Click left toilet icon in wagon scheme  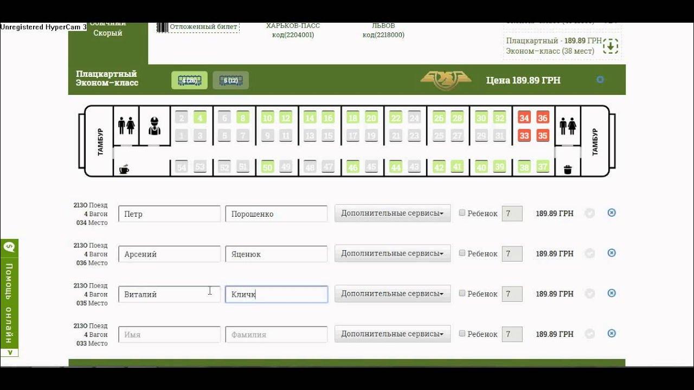point(126,126)
